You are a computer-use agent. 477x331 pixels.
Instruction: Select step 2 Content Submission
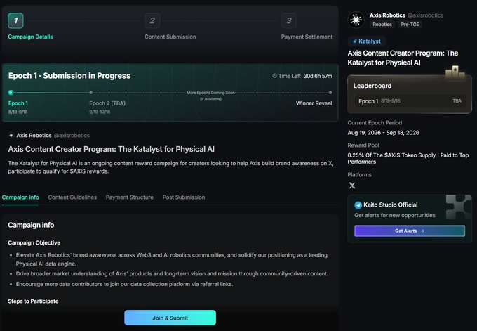(x=152, y=20)
